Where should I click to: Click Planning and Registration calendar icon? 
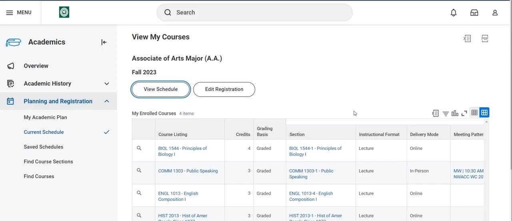click(x=11, y=101)
